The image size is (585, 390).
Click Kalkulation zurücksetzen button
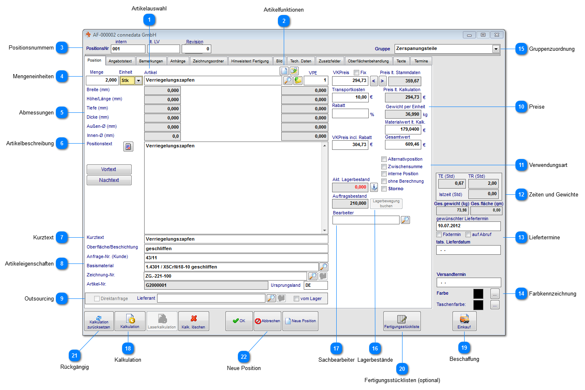click(99, 321)
